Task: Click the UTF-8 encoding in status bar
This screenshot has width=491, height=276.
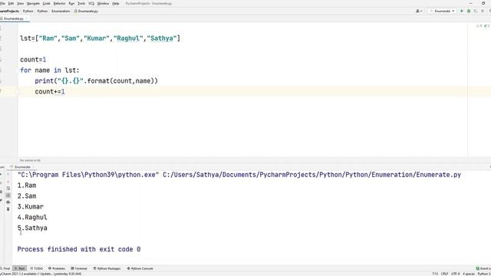Action: pos(456,274)
